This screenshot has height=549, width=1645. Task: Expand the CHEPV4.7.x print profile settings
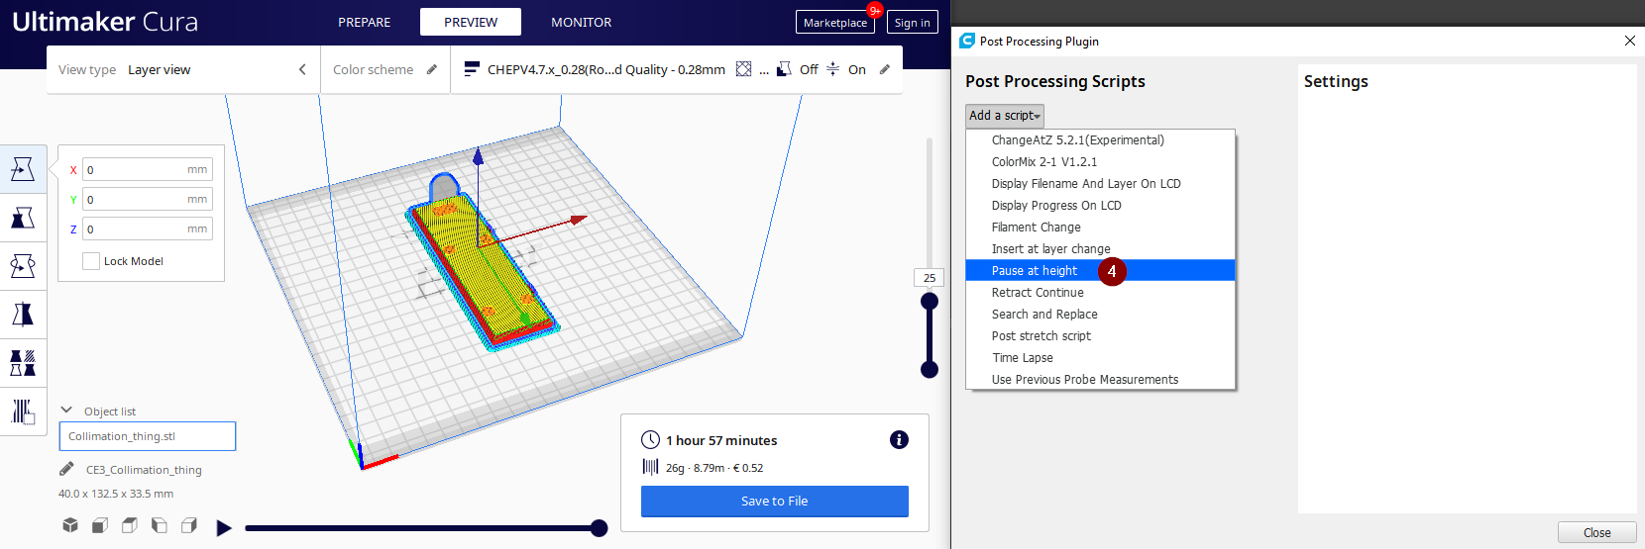(x=677, y=69)
